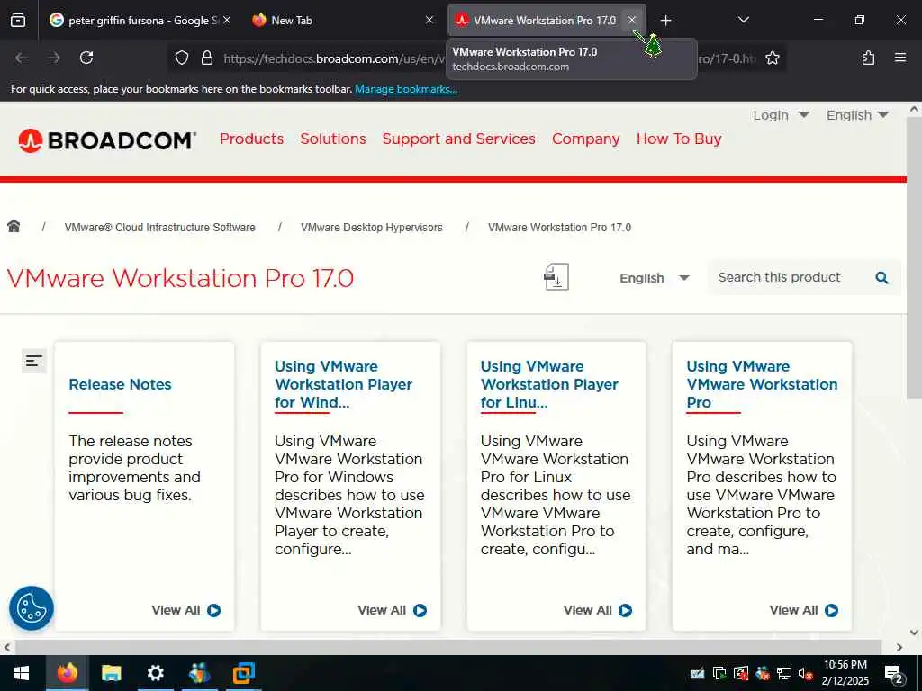The width and height of the screenshot is (922, 691).
Task: Open File Explorer from the taskbar
Action: tap(111, 673)
